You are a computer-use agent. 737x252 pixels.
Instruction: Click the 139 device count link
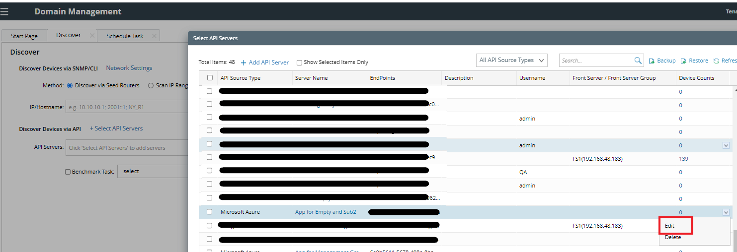pyautogui.click(x=683, y=159)
